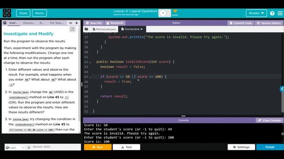This screenshot has width=284, height=159.
Task: Click the Share button
Action: 23,13
